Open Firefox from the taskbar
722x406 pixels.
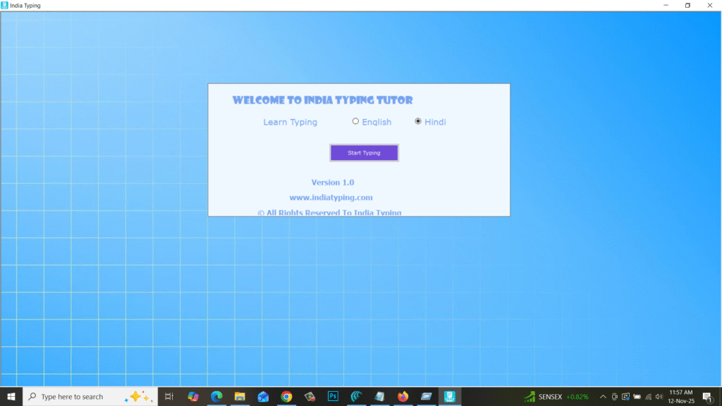[403, 396]
